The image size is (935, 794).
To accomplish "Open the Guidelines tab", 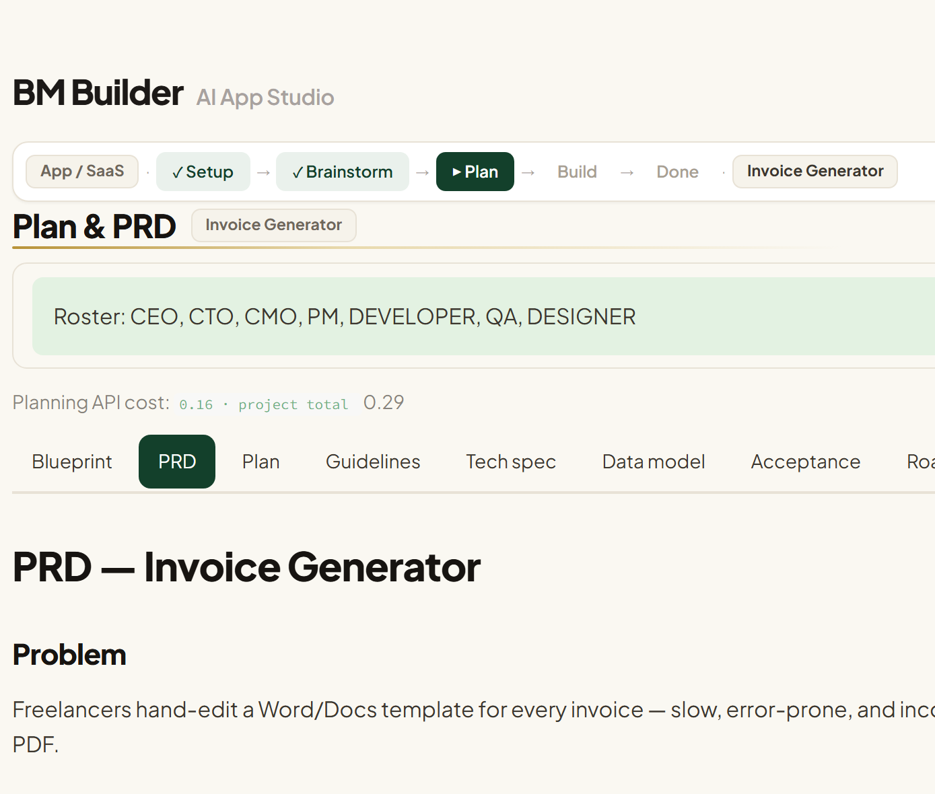I will point(373,462).
